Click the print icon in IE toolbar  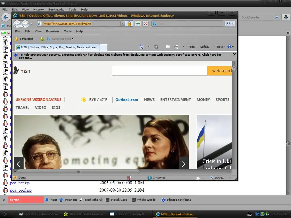(177, 47)
